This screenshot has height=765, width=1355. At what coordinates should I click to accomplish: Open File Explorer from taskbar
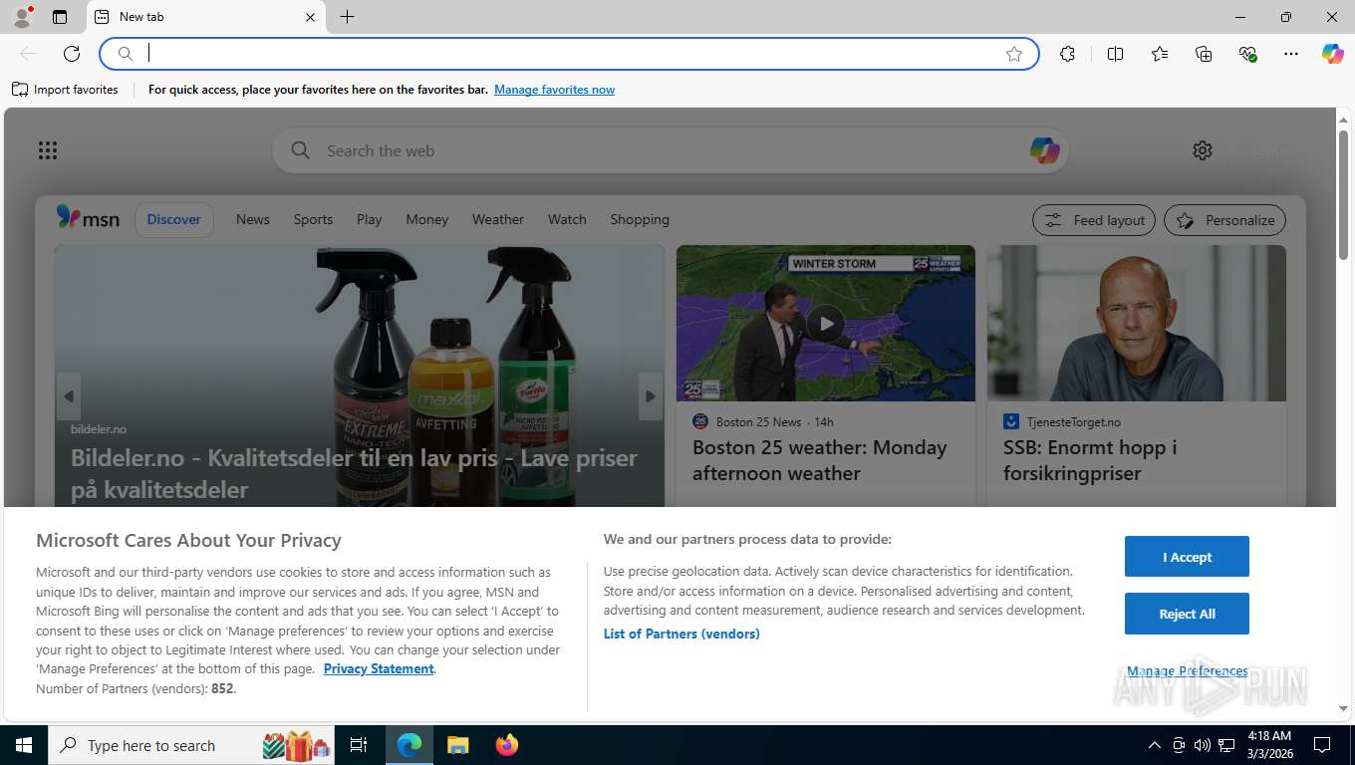coord(457,745)
